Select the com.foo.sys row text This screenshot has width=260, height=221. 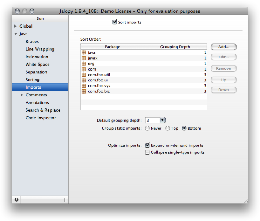tap(99, 86)
